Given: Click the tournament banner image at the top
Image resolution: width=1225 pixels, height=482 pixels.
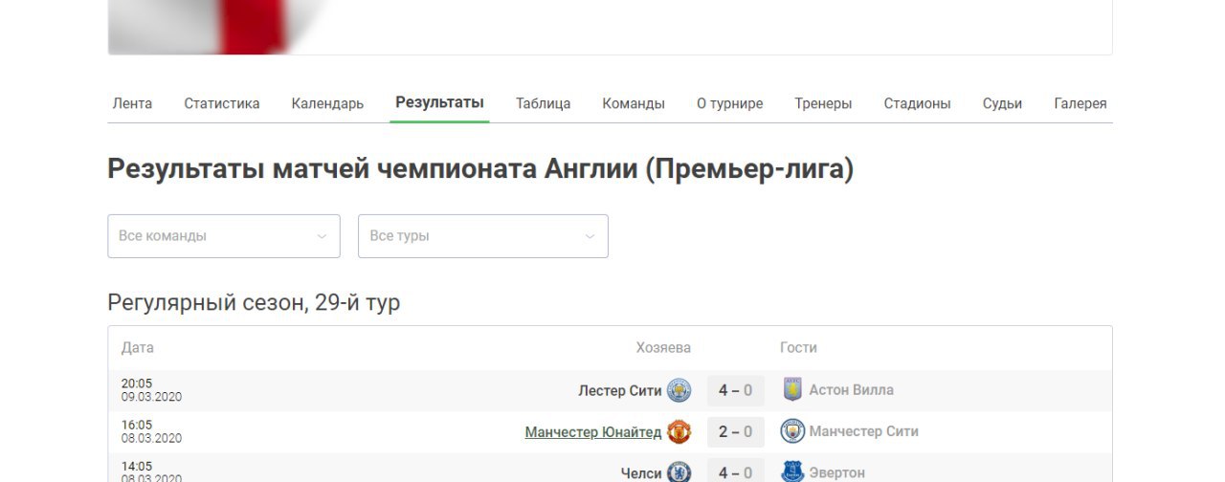Looking at the screenshot, I should click(220, 26).
